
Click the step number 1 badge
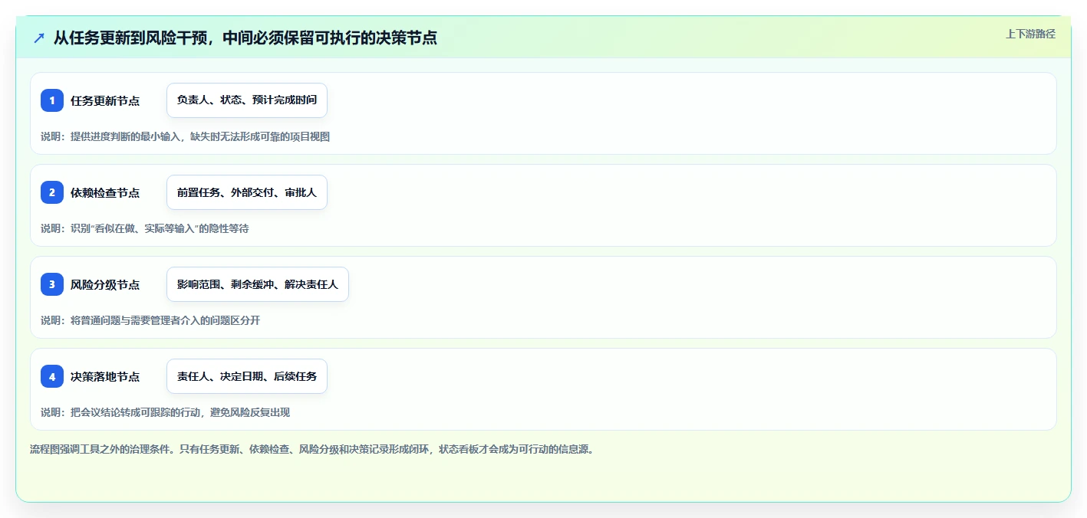(52, 100)
